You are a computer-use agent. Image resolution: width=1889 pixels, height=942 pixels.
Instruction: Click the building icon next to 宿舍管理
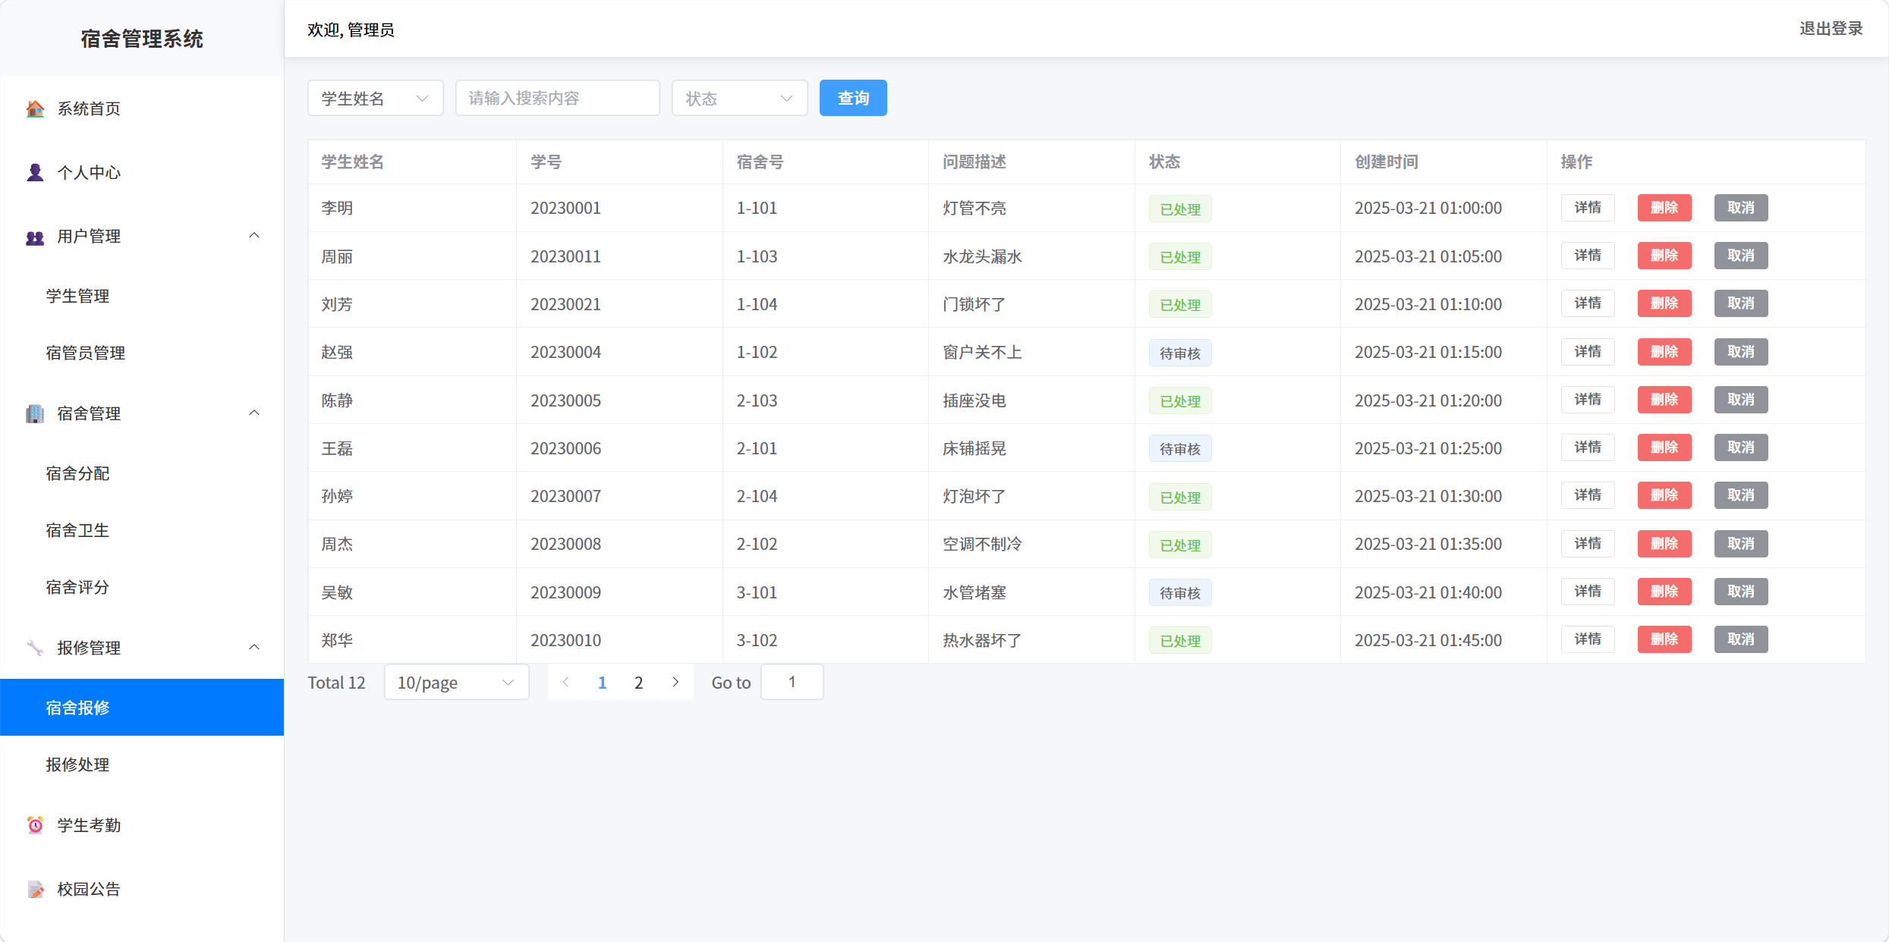[x=33, y=413]
